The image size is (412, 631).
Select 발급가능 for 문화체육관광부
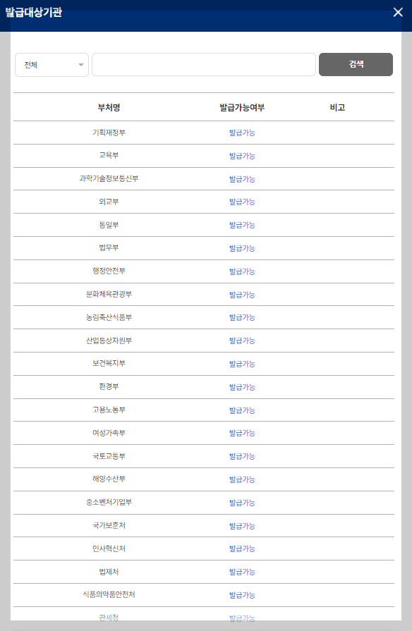(x=241, y=294)
